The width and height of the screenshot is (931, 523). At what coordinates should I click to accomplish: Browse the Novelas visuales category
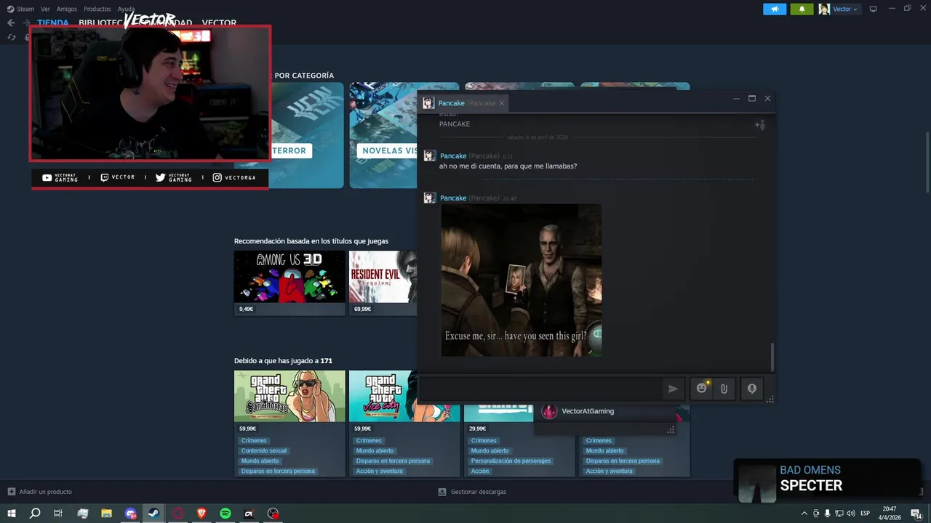click(x=387, y=150)
